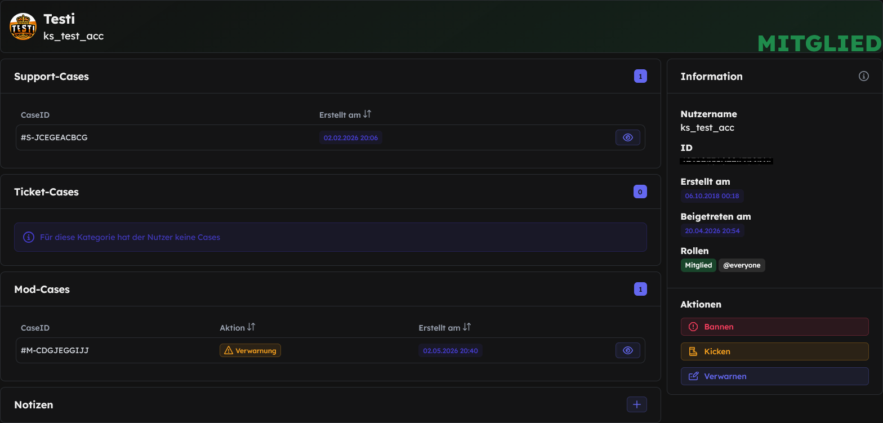The width and height of the screenshot is (883, 423).
Task: Click the Support-Cases count badge
Action: (x=640, y=76)
